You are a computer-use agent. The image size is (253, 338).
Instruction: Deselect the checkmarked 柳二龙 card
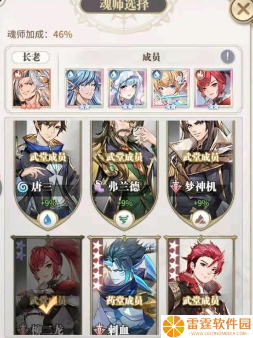tap(47, 286)
